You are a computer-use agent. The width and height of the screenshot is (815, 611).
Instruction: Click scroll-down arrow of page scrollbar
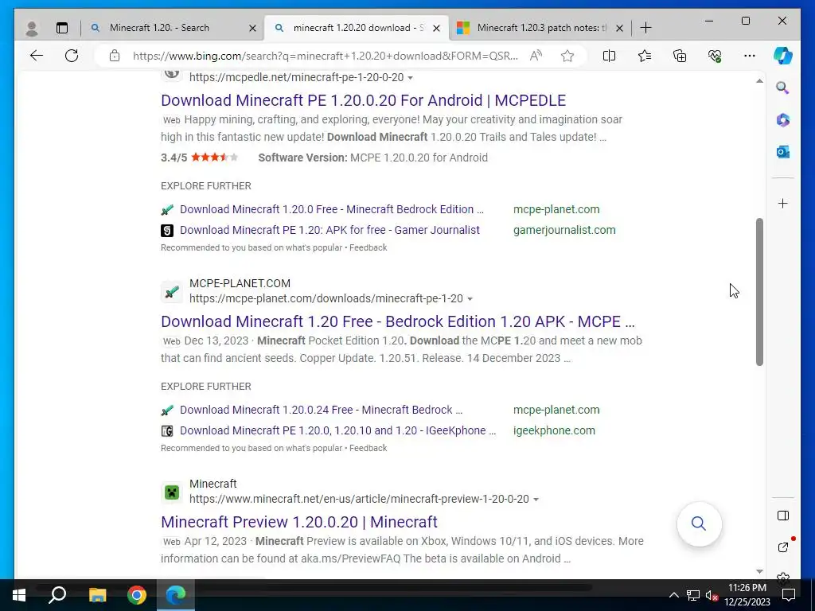tap(759, 571)
